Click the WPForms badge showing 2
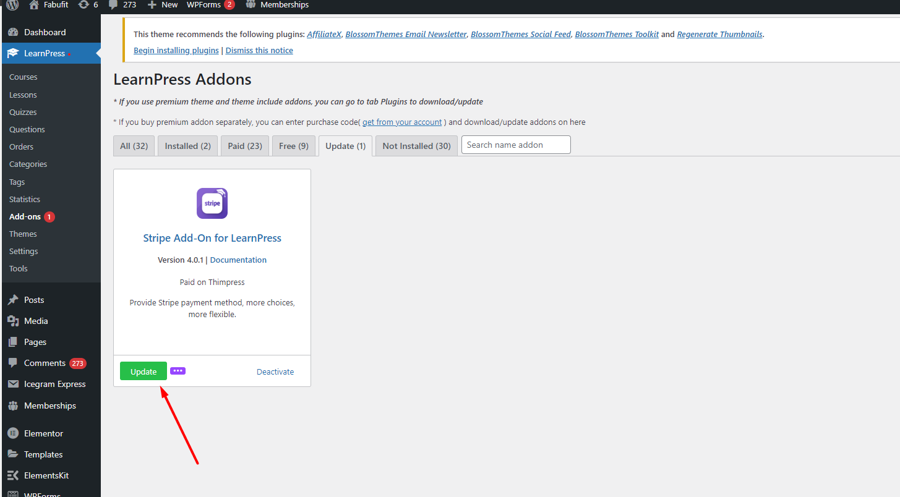This screenshot has width=900, height=497. 229,5
